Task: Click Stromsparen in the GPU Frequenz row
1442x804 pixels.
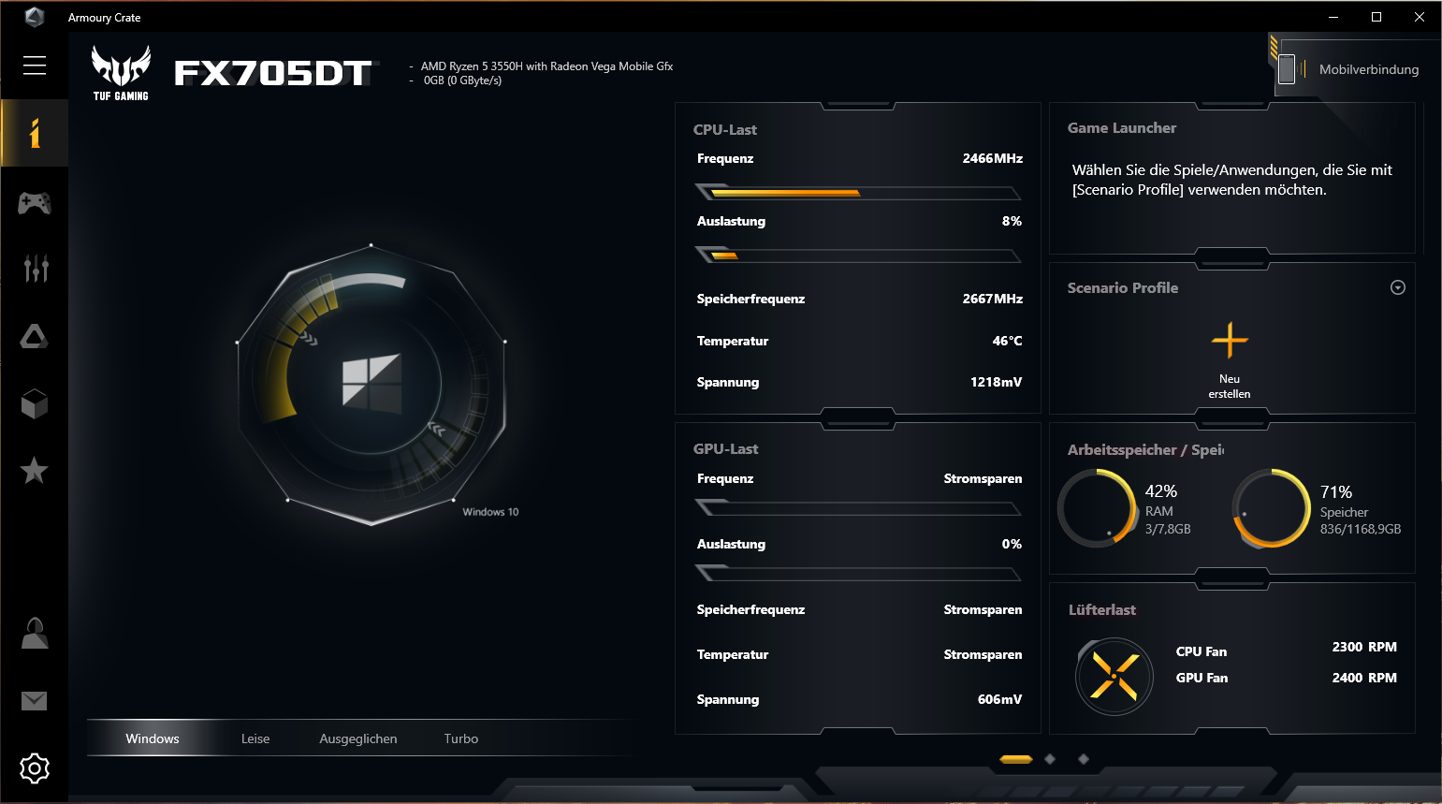Action: 983,479
